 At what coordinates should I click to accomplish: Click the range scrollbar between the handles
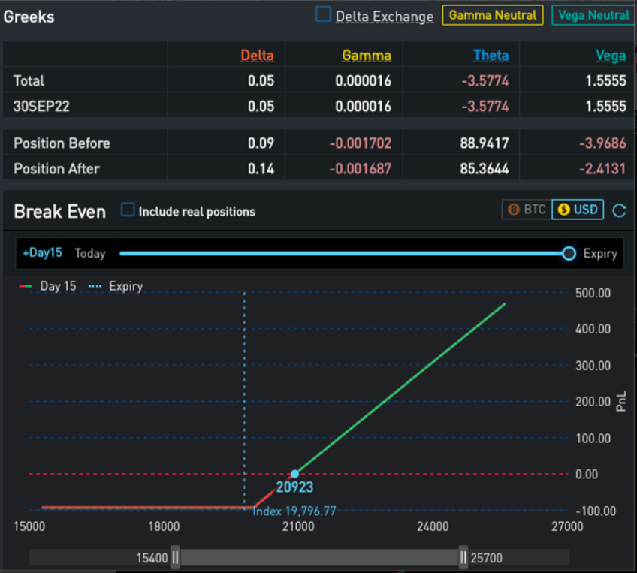pos(319,557)
